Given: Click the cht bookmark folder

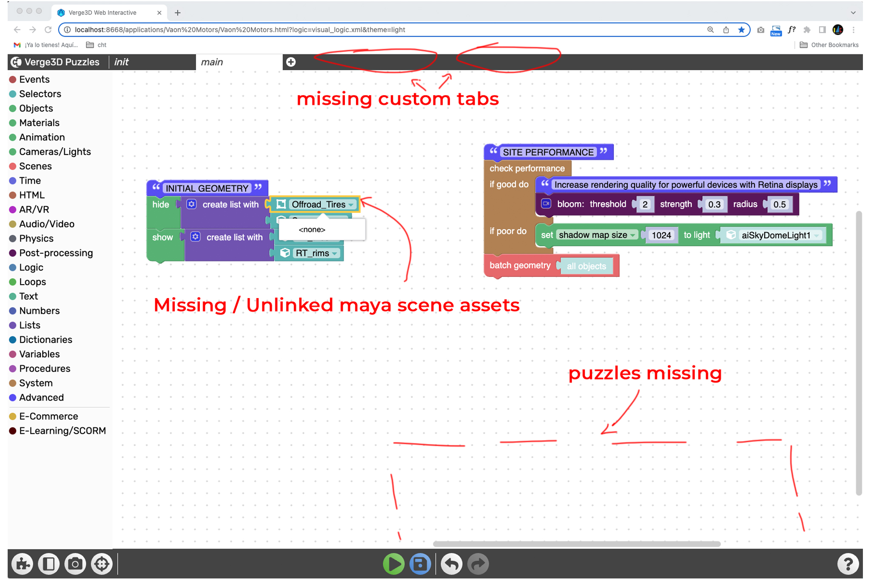Looking at the screenshot, I should tap(96, 45).
